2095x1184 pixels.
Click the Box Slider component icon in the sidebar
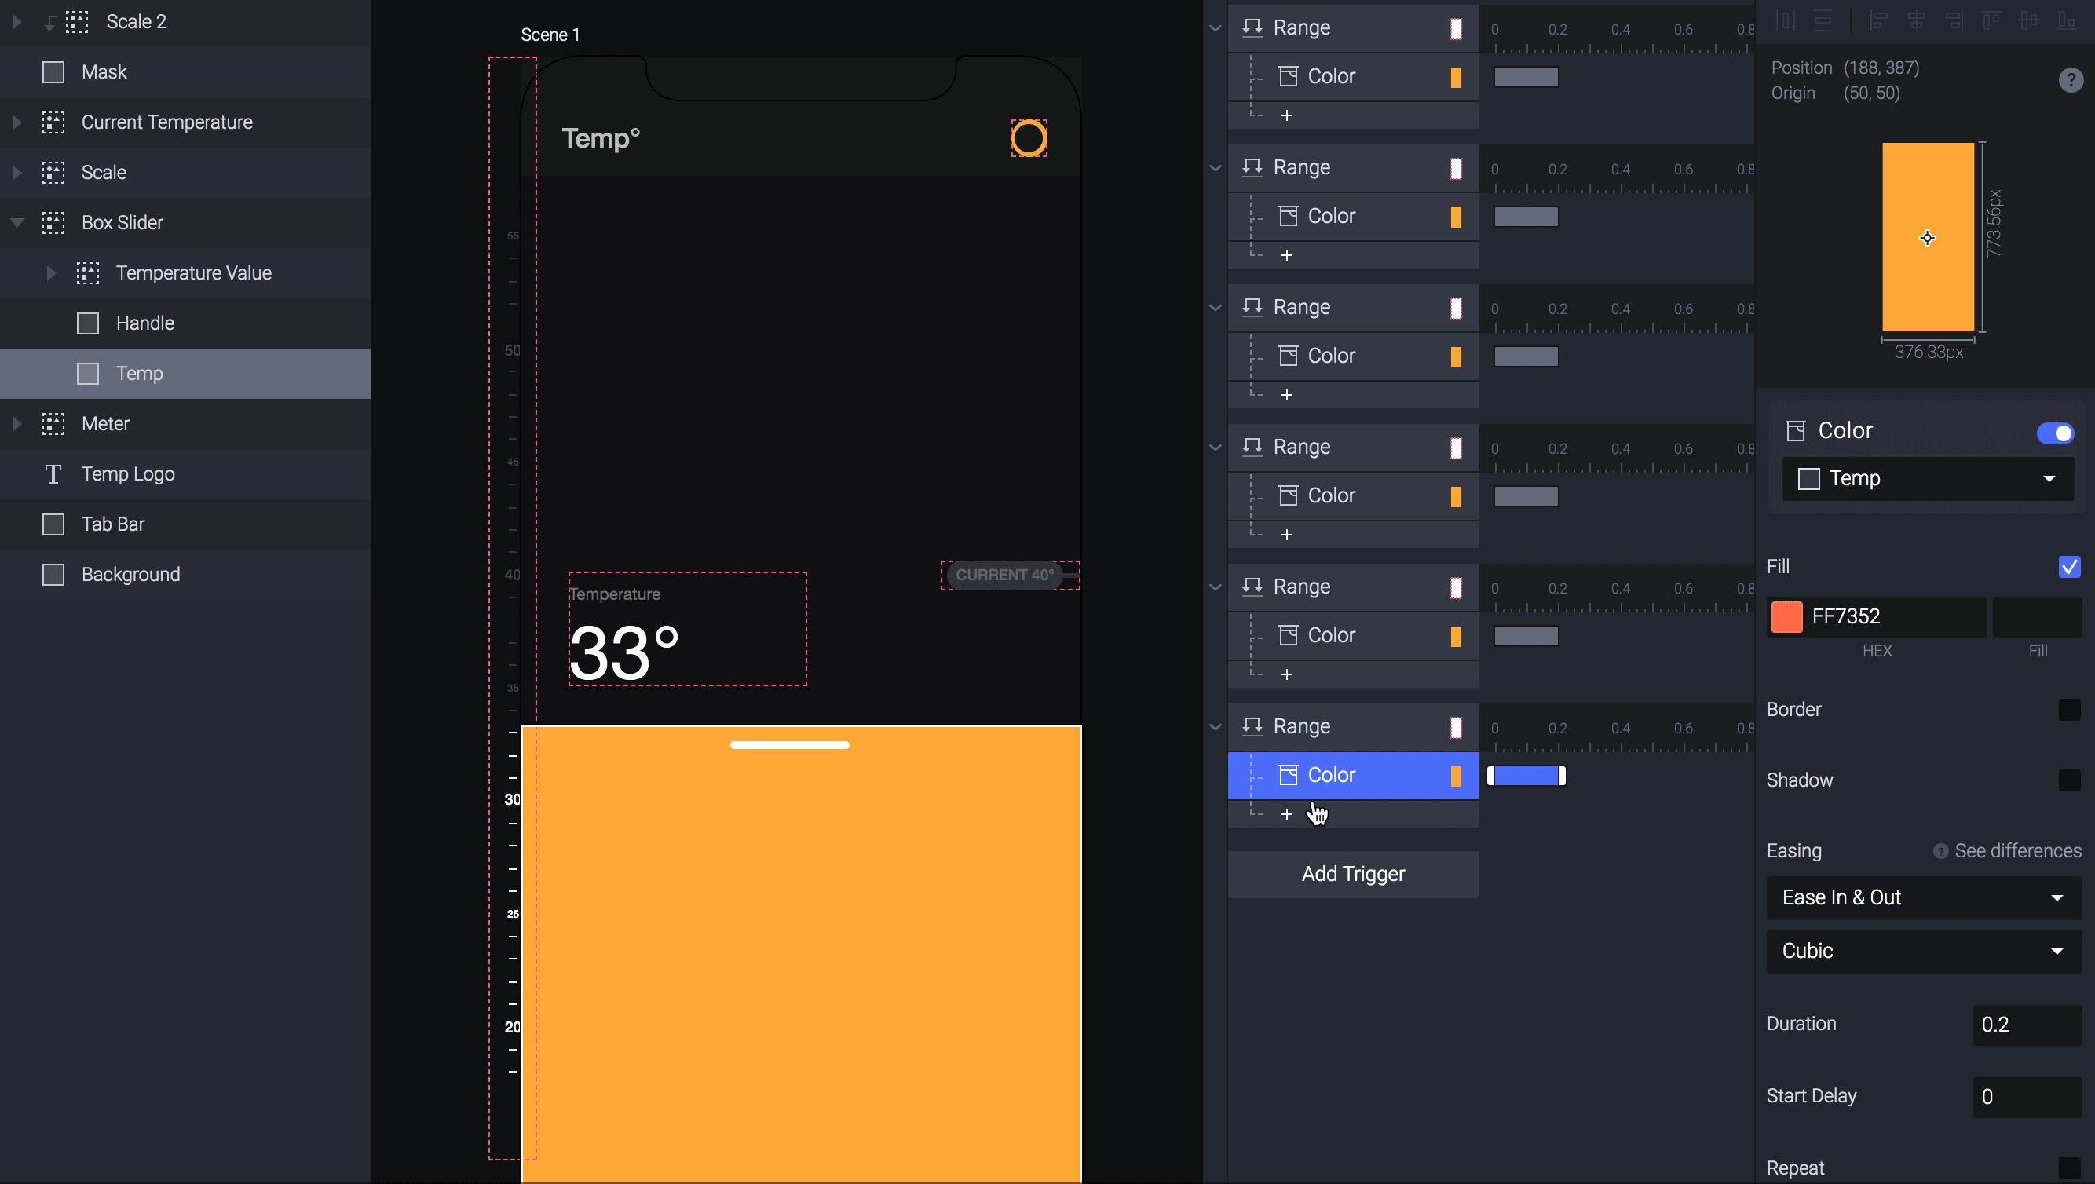(53, 222)
